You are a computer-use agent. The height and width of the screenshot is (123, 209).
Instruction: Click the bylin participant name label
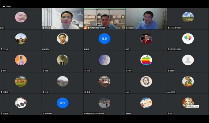tap(2, 28)
